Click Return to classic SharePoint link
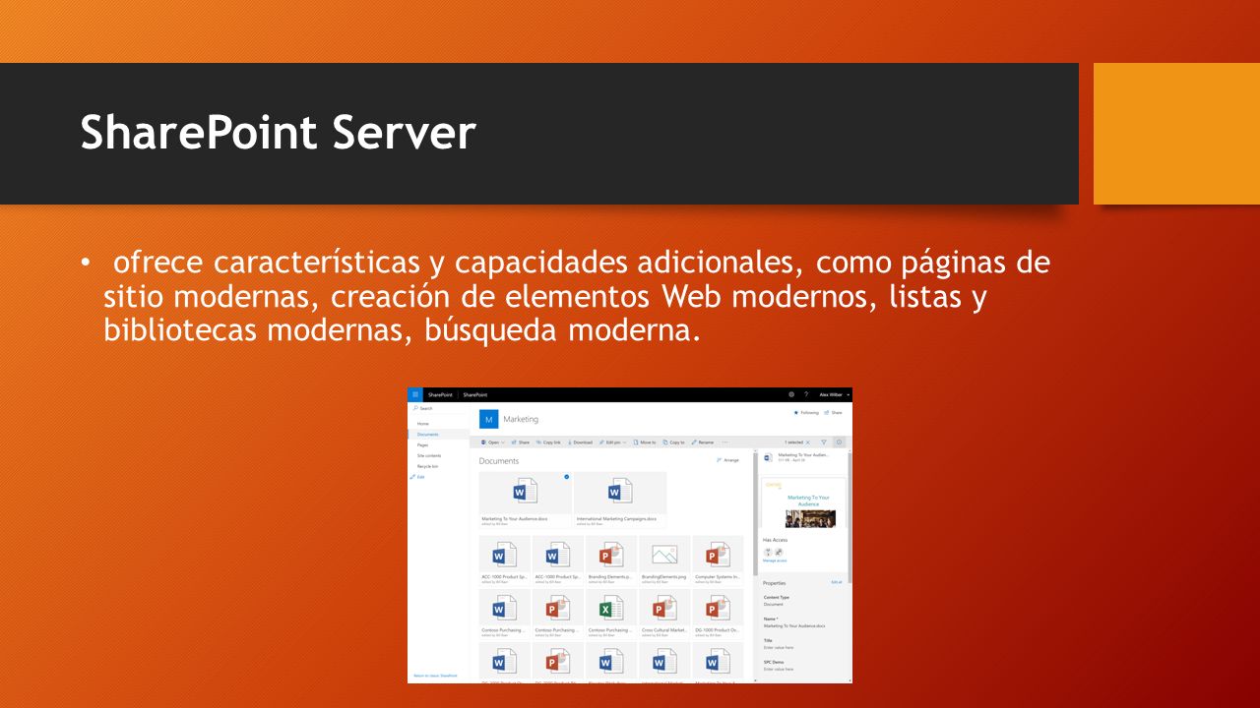This screenshot has height=708, width=1260. pyautogui.click(x=435, y=676)
